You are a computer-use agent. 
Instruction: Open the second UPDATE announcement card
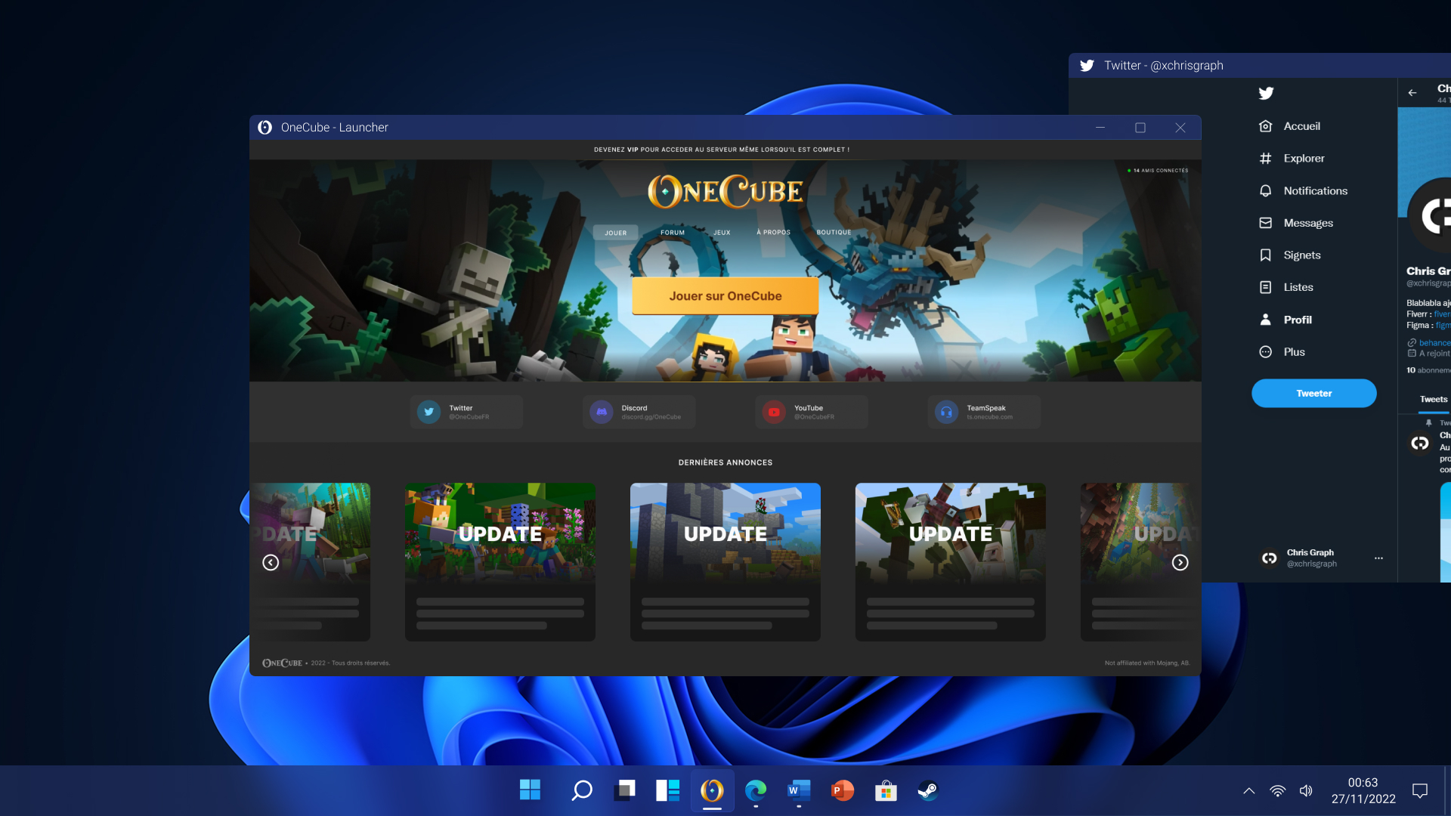pos(500,562)
